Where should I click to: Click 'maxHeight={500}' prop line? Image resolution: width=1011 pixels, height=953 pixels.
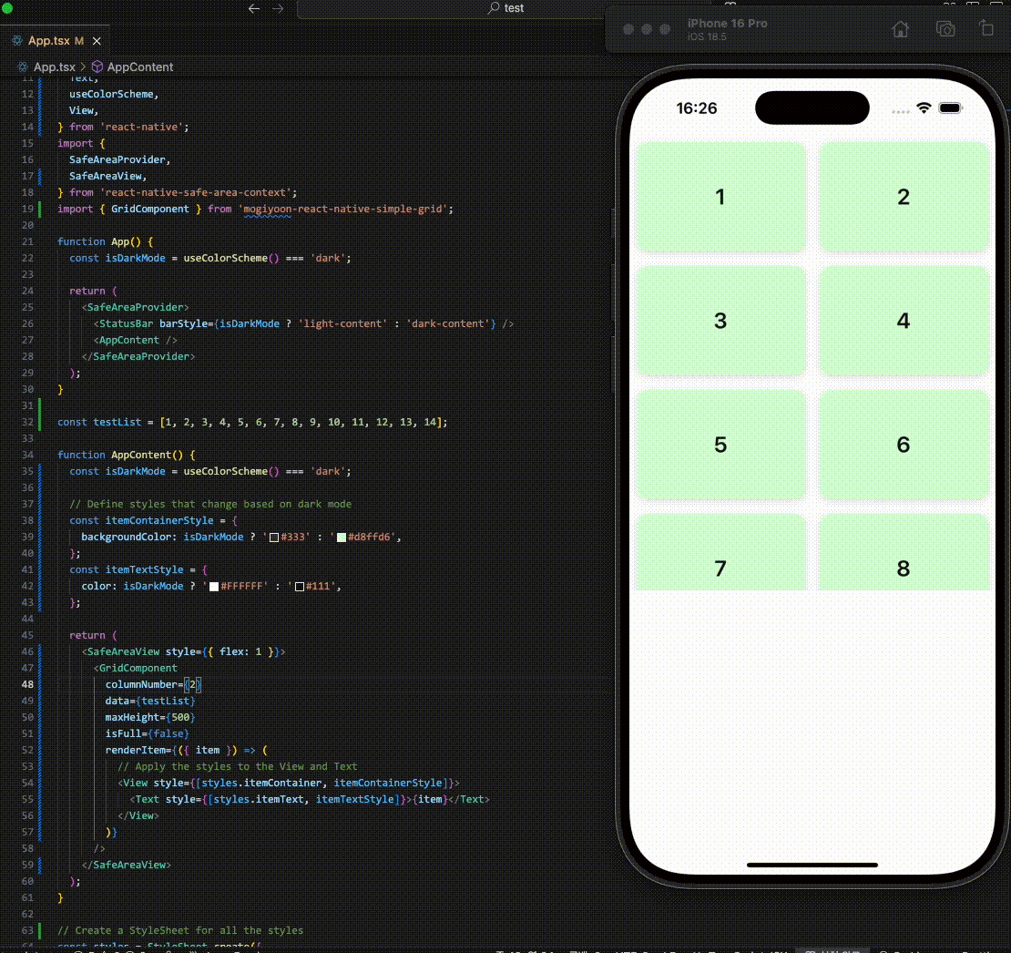point(150,717)
